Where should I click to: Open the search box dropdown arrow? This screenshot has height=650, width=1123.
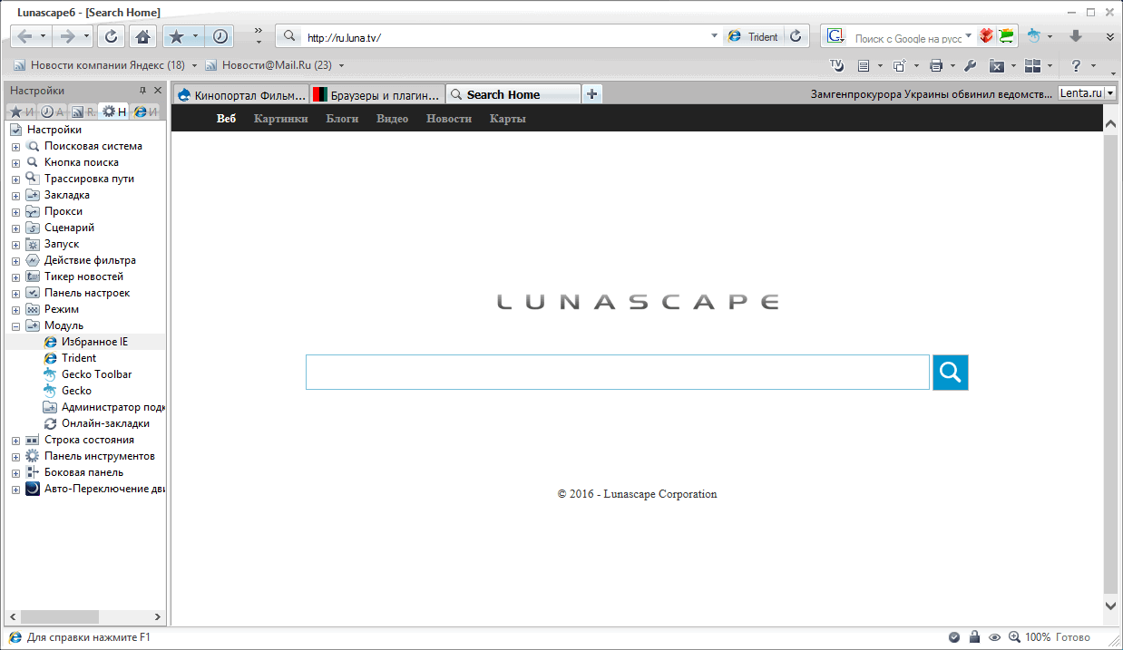pos(969,36)
